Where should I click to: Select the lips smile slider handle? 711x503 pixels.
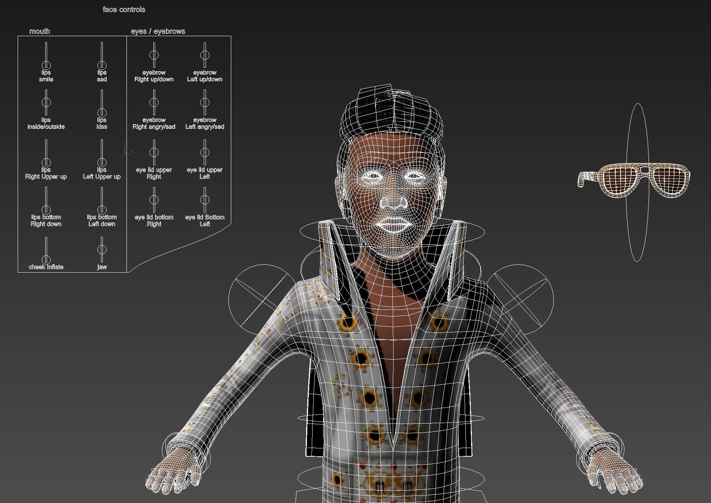point(46,65)
